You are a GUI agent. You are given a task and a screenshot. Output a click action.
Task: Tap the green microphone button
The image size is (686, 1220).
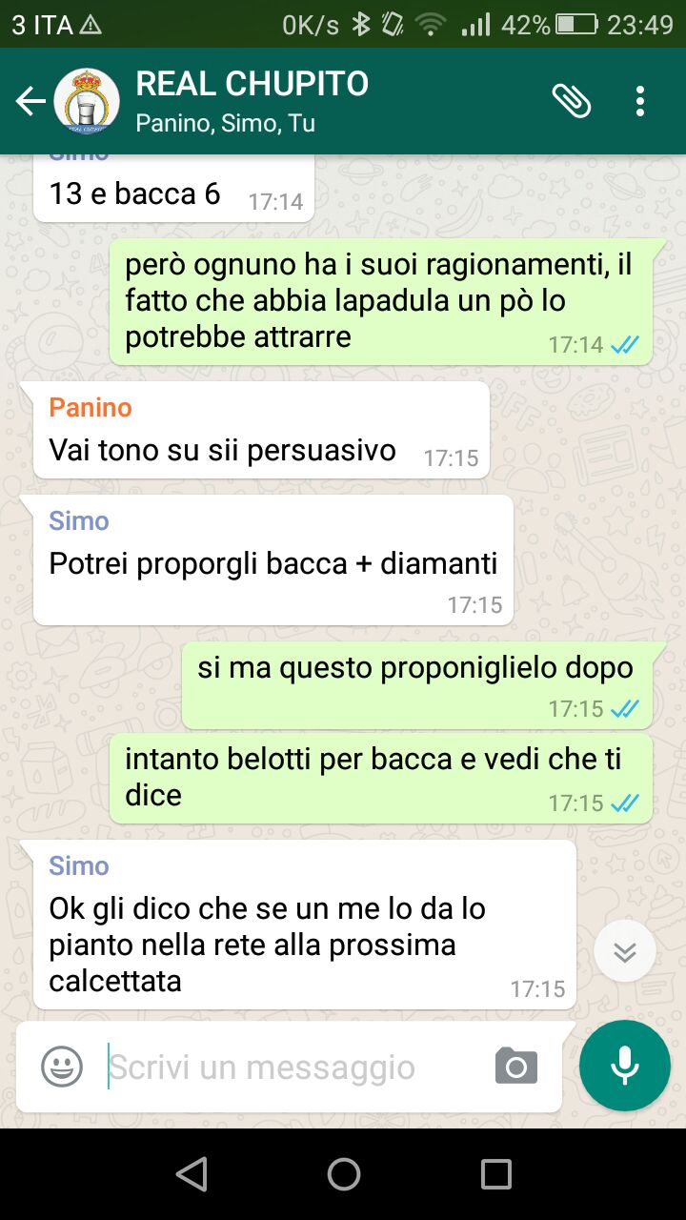(625, 1066)
